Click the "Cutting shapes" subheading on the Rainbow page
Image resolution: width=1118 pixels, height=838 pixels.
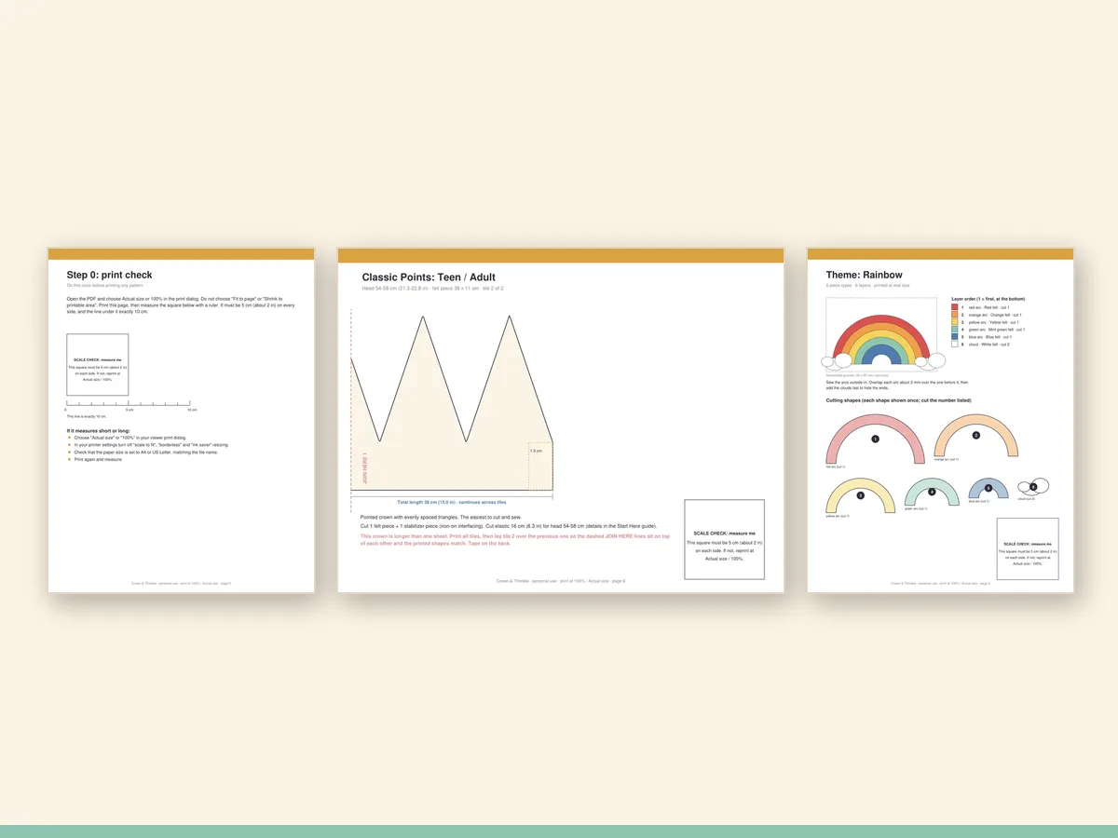(898, 400)
